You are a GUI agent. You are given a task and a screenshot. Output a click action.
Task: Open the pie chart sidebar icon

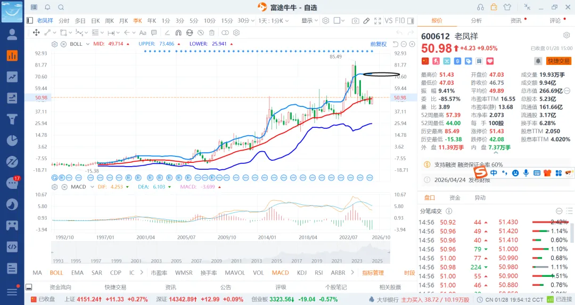12,141
